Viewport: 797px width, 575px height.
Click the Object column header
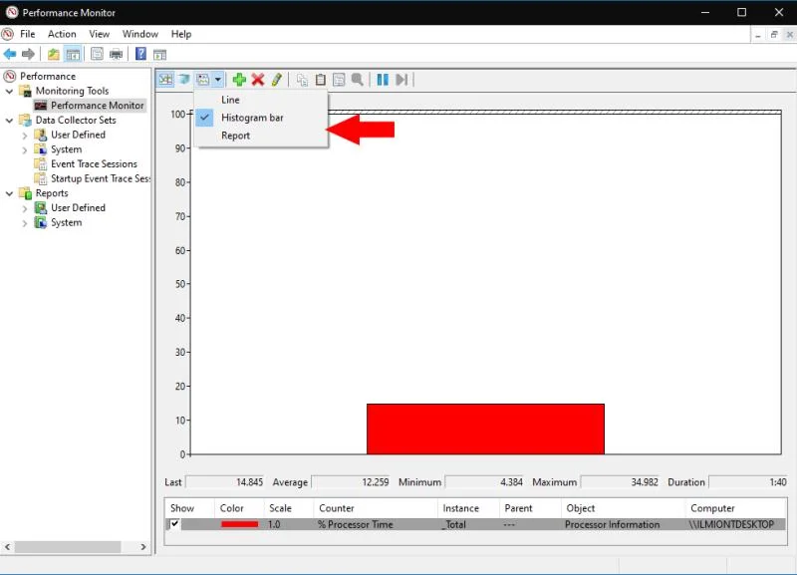pyautogui.click(x=624, y=508)
